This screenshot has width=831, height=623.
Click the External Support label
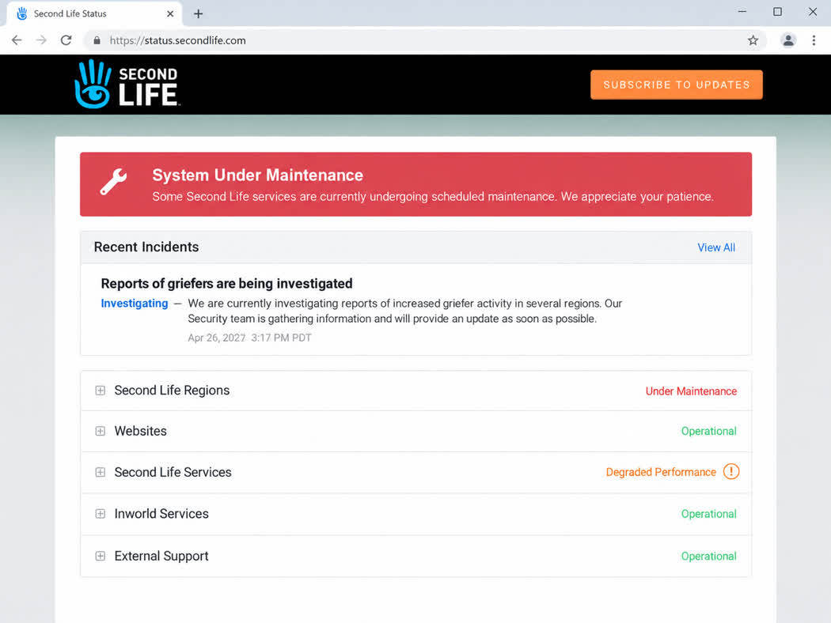[161, 556]
